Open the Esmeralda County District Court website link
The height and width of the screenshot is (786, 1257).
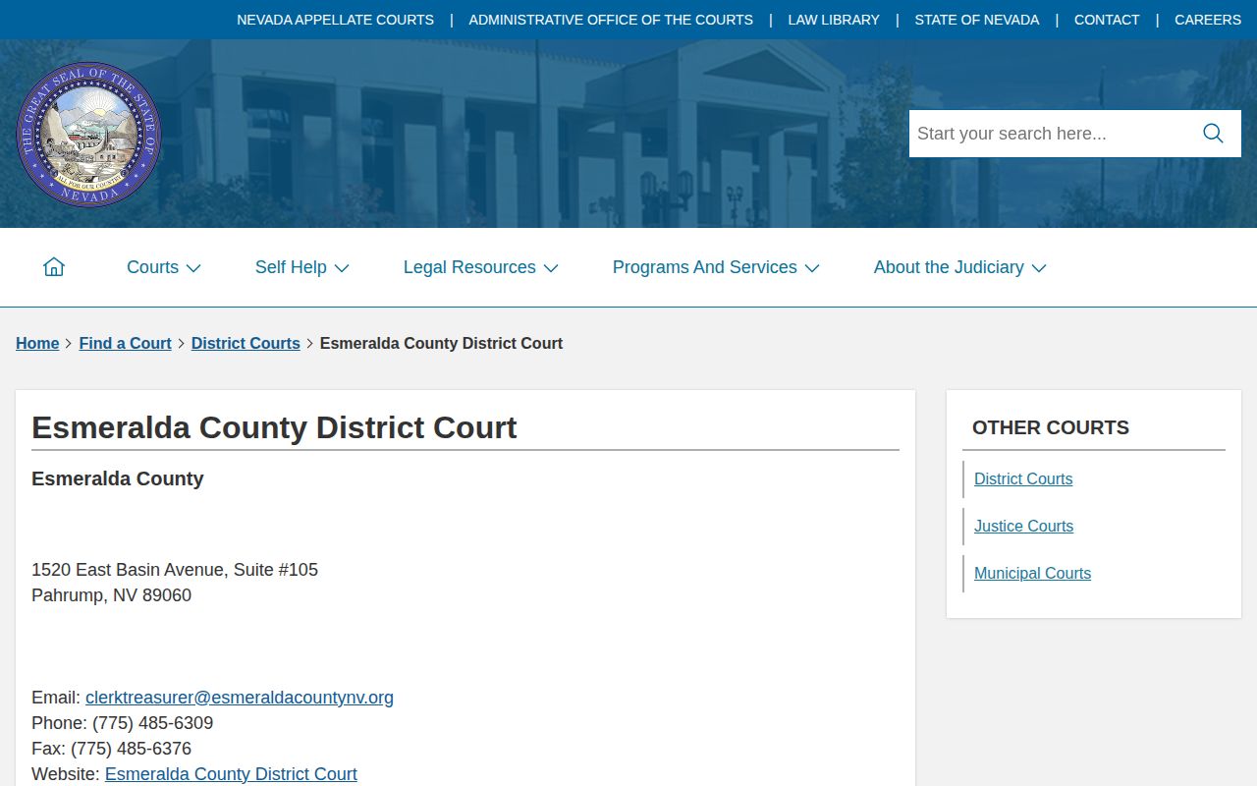[x=231, y=774]
